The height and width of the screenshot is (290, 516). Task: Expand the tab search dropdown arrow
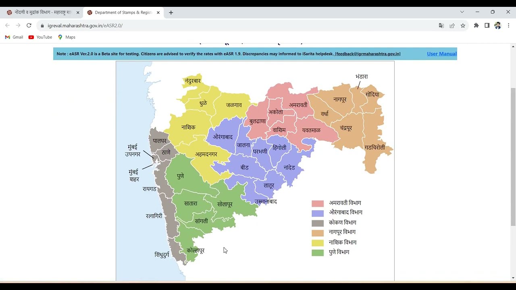click(462, 12)
